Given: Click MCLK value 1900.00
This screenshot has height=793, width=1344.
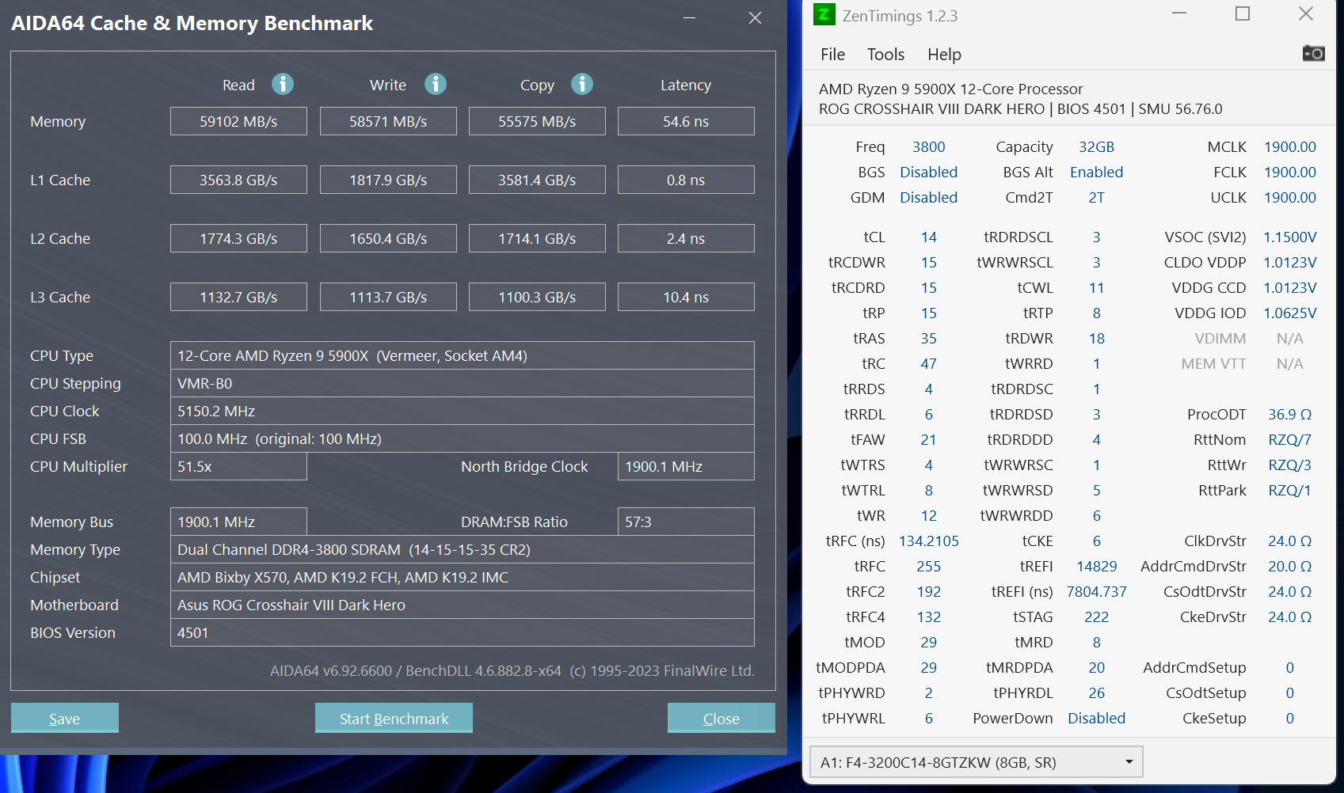Looking at the screenshot, I should click(1289, 146).
